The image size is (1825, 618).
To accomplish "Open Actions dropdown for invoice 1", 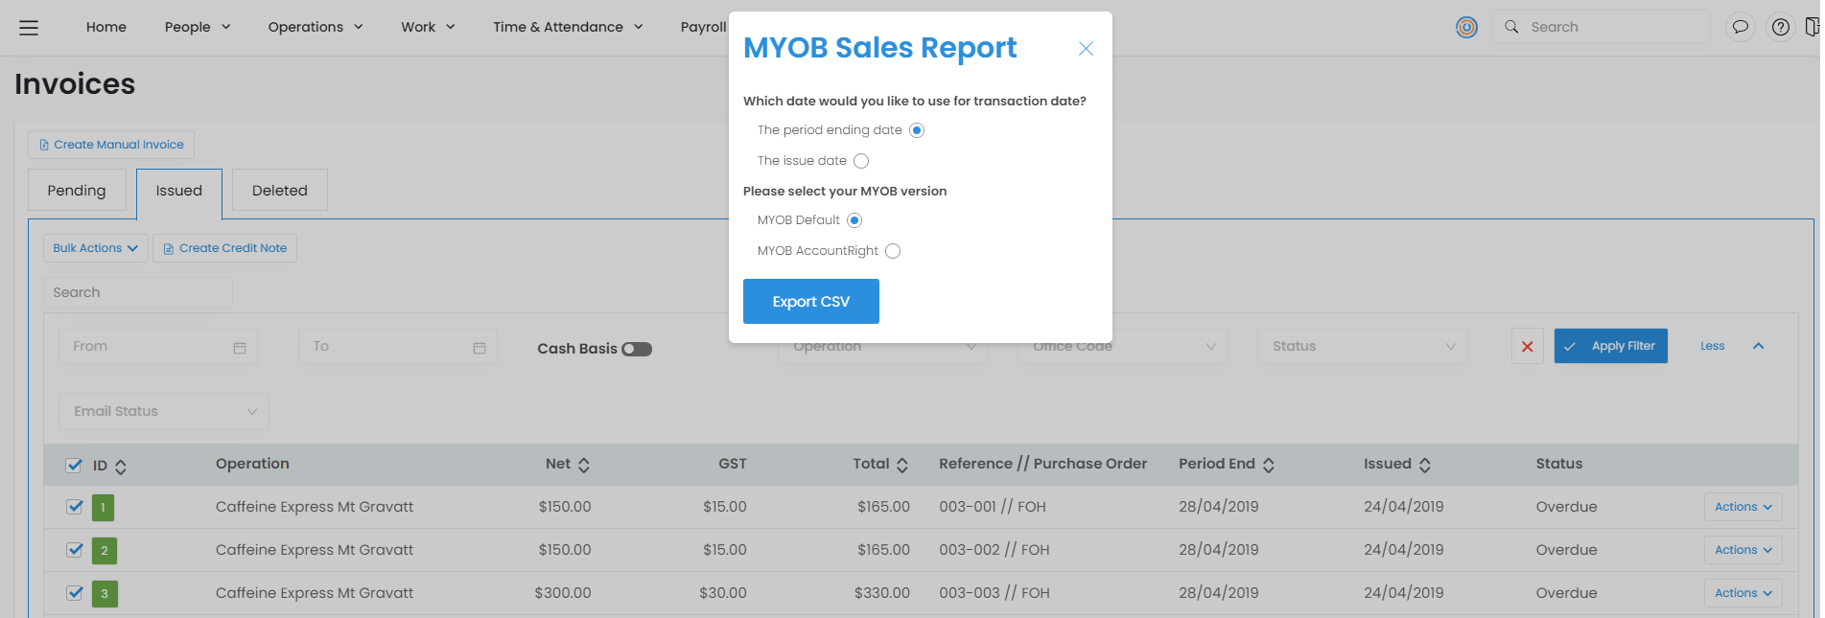I will pyautogui.click(x=1742, y=507).
